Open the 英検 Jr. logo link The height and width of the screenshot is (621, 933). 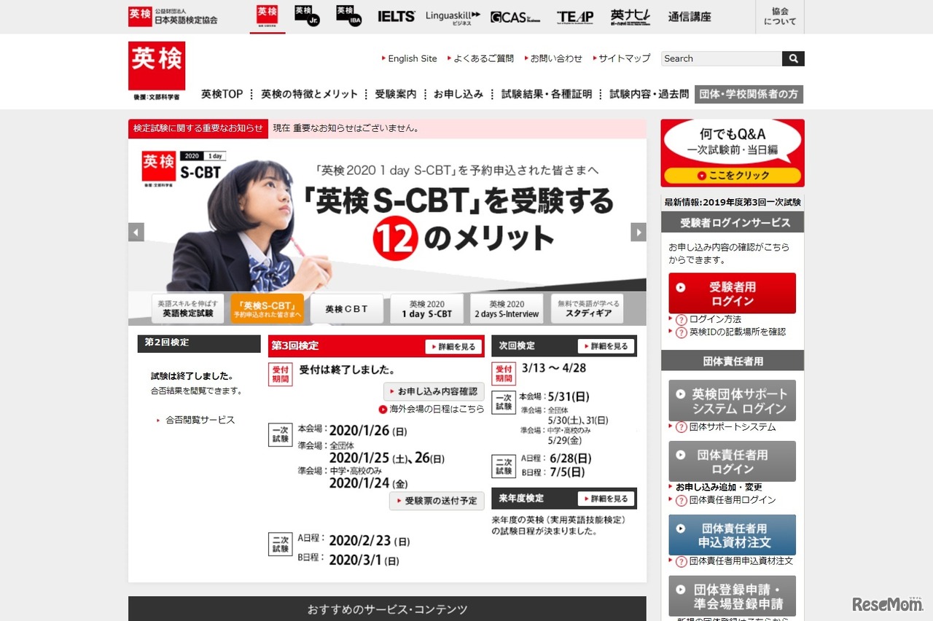coord(308,15)
